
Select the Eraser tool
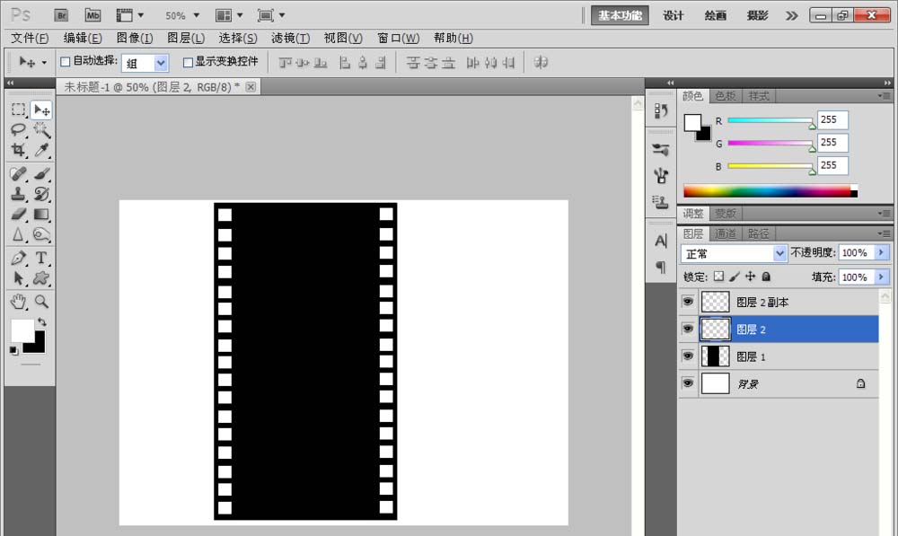tap(18, 215)
